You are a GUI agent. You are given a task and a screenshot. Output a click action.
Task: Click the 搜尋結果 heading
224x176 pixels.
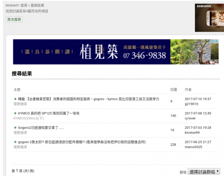22,74
